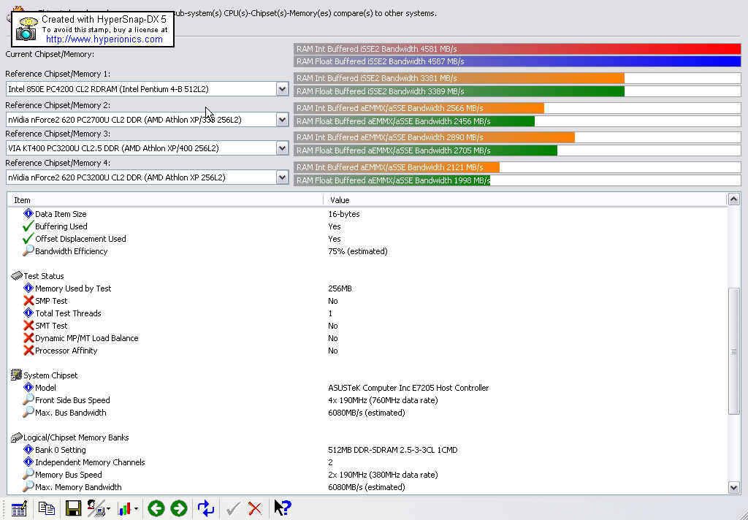
Task: Select the System Chipset heading row
Action: (367, 375)
